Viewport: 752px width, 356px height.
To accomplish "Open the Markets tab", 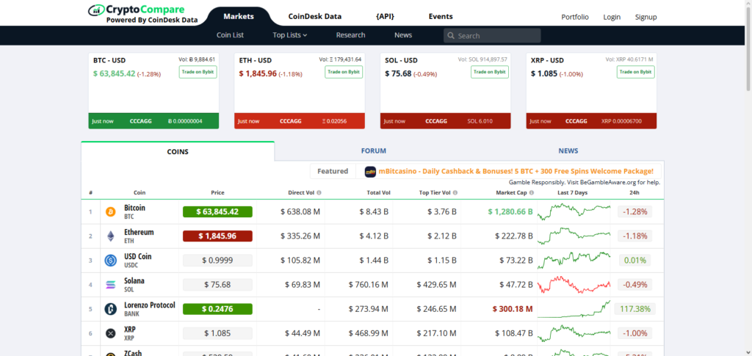I will click(239, 16).
